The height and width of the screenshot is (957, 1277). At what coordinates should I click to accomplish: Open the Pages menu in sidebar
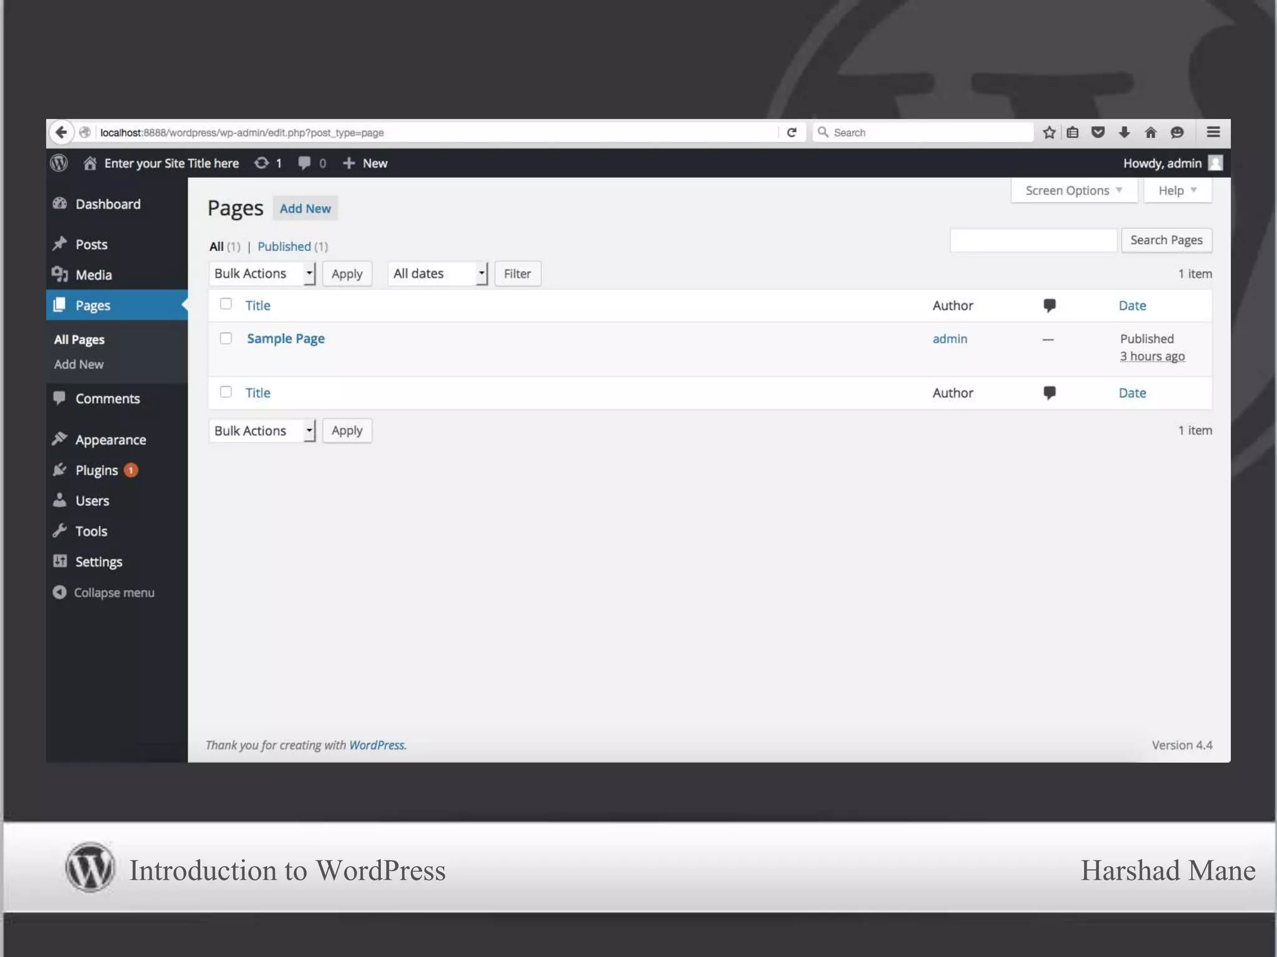(x=117, y=305)
